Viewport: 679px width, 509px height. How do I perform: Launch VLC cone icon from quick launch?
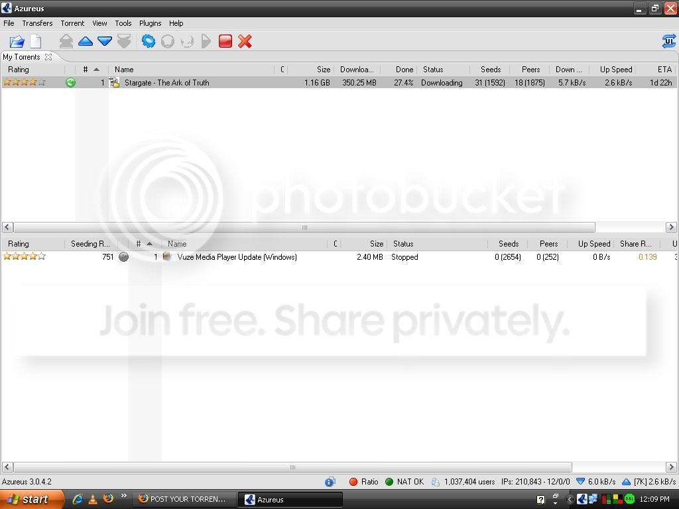click(x=93, y=499)
